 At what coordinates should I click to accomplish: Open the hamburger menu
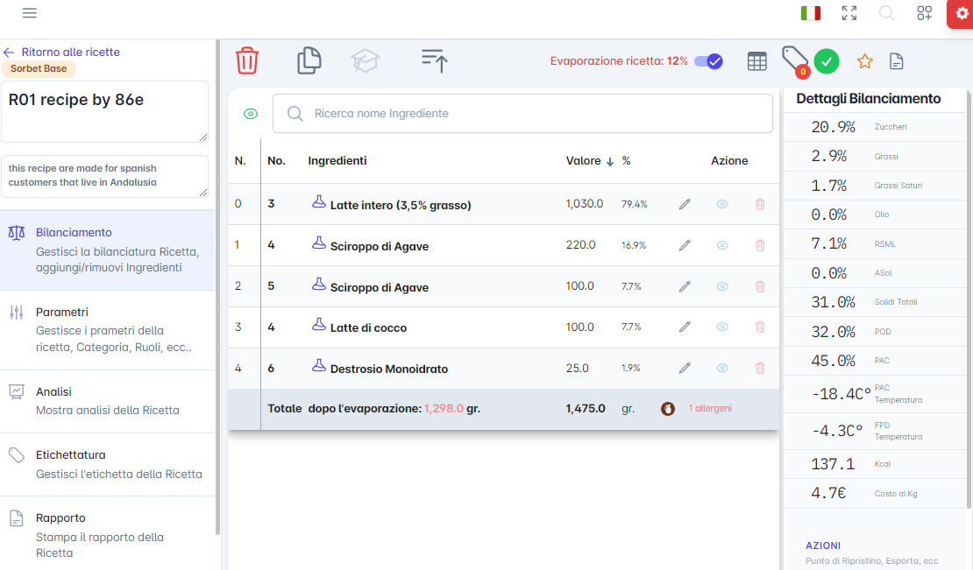click(x=30, y=13)
